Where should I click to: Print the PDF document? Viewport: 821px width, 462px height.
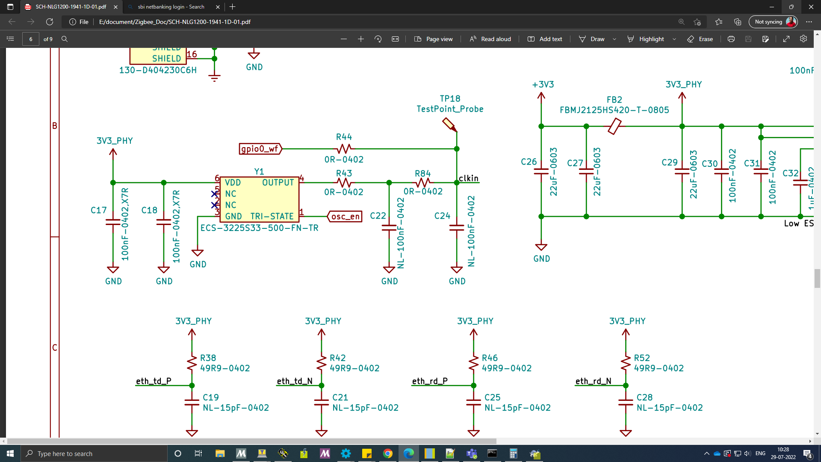pyautogui.click(x=731, y=39)
